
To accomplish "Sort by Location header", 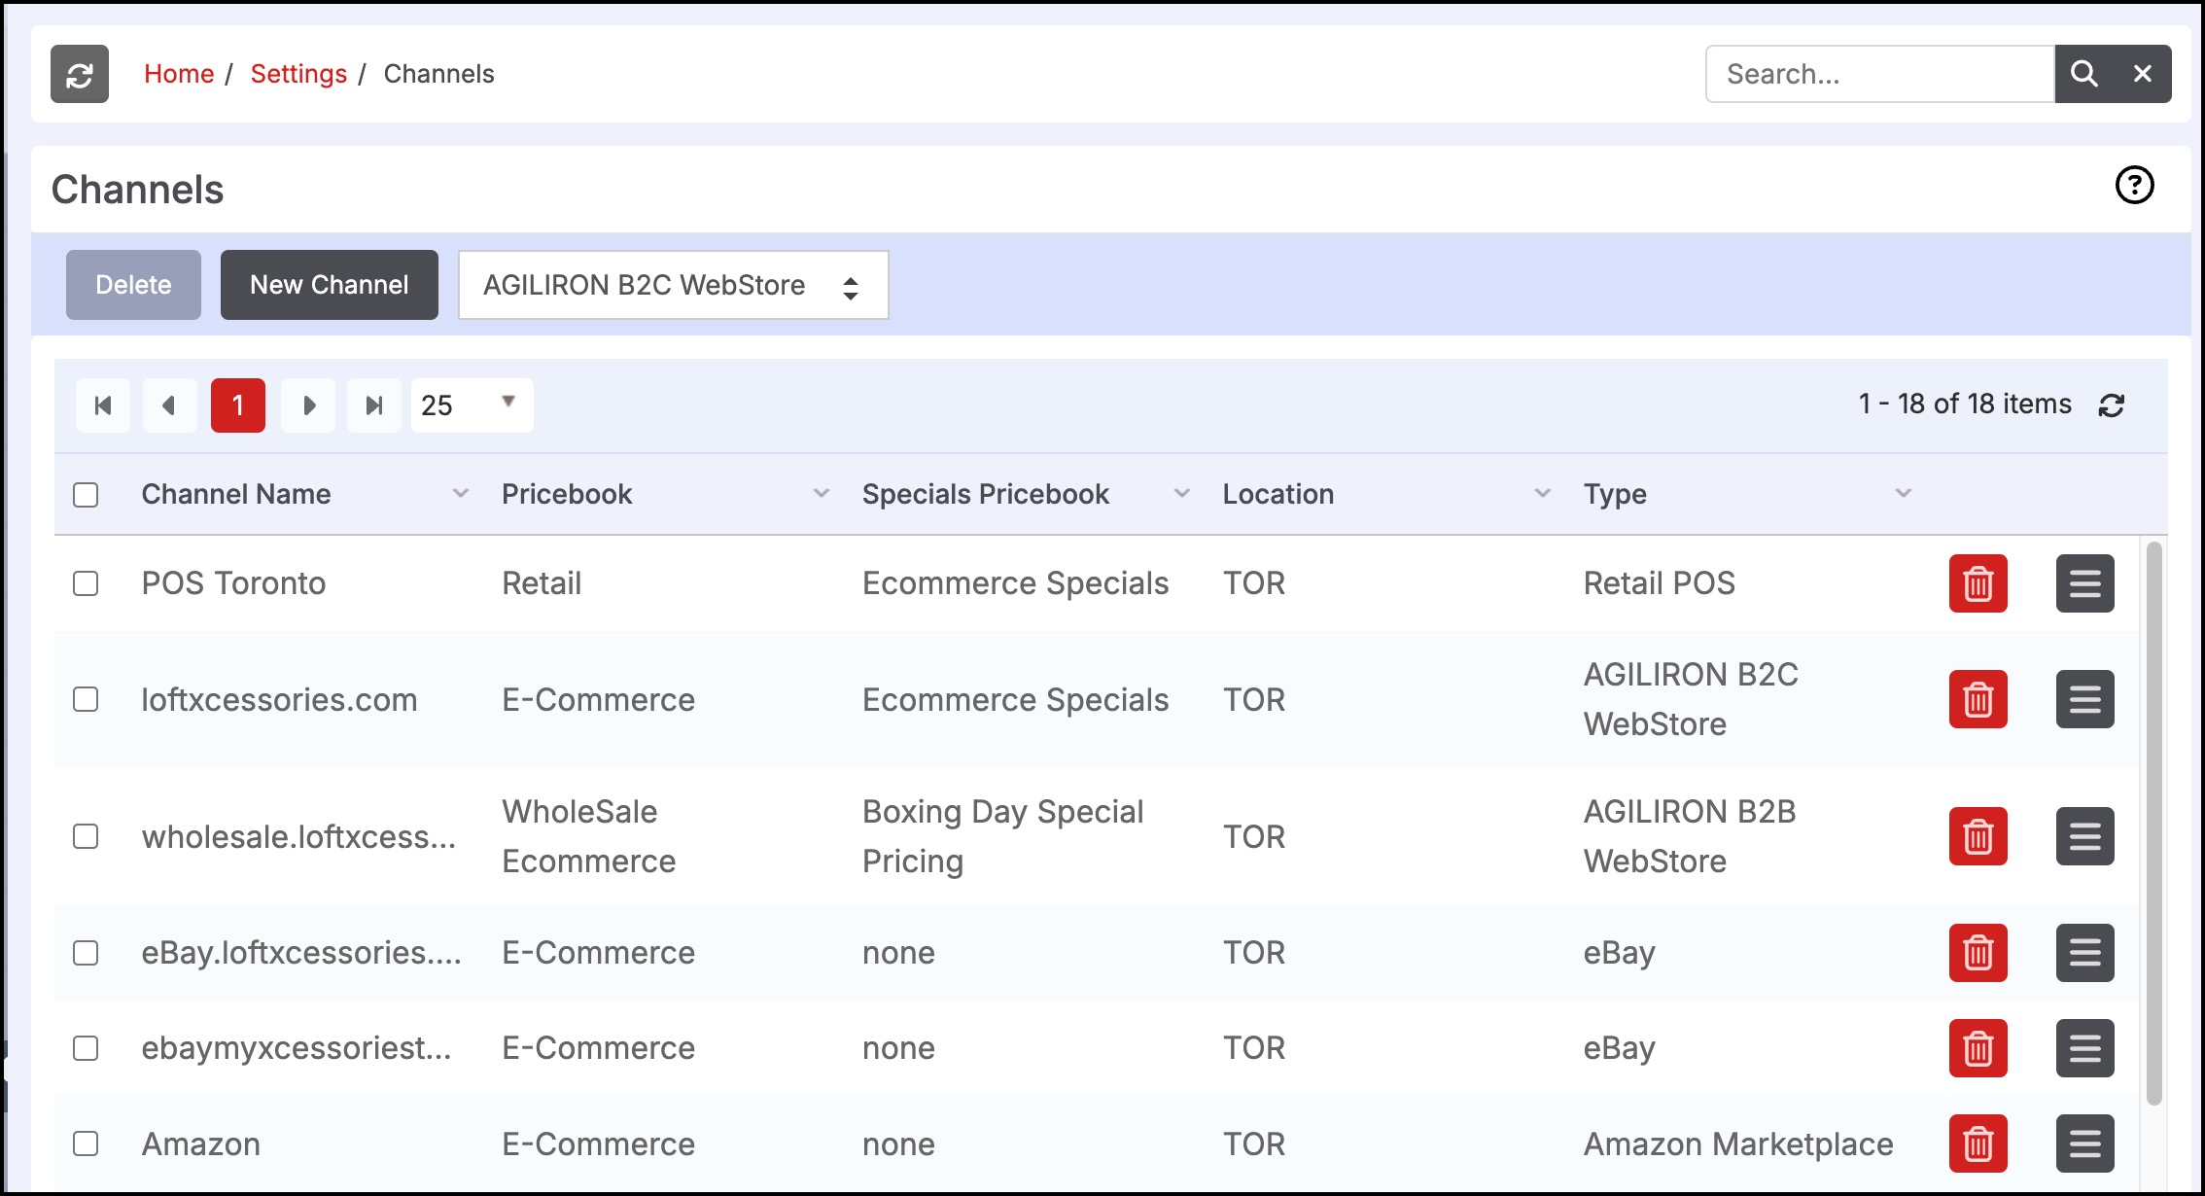I will coord(1278,494).
